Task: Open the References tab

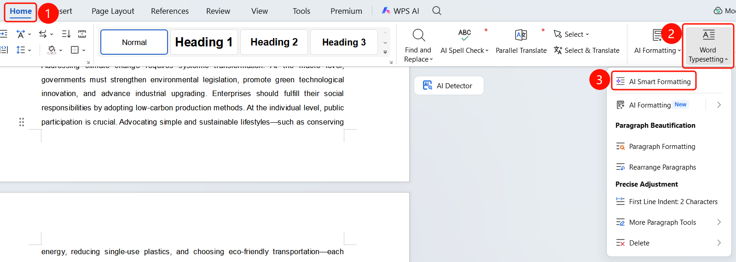Action: (x=170, y=11)
